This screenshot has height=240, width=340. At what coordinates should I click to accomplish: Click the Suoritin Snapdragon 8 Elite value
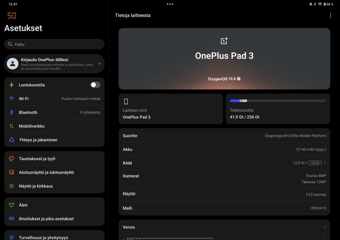click(295, 136)
